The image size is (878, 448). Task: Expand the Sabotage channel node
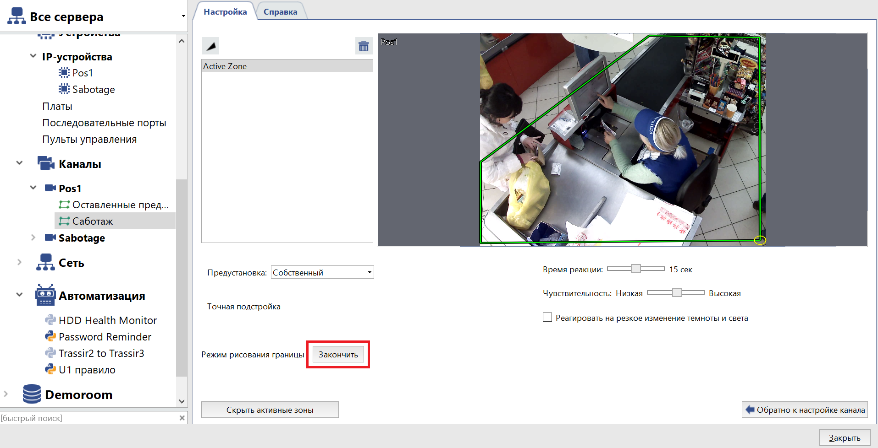pyautogui.click(x=33, y=237)
